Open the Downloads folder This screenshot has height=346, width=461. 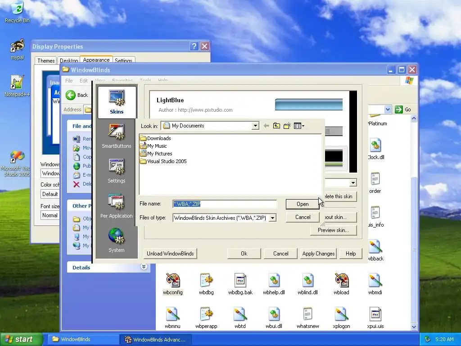(155, 138)
